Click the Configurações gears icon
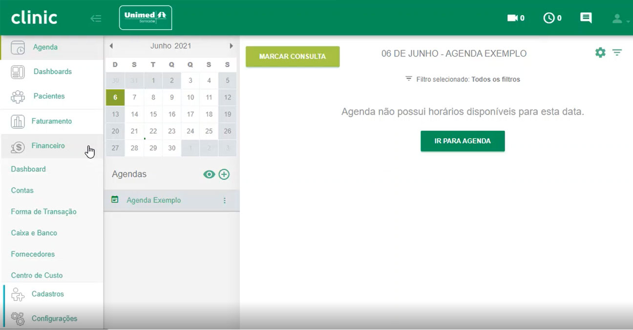Image resolution: width=633 pixels, height=330 pixels. click(x=18, y=319)
